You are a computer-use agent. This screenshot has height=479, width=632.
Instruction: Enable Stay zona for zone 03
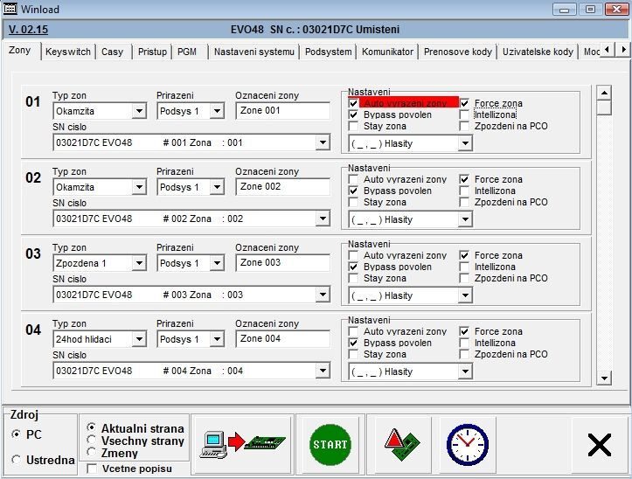(x=353, y=278)
